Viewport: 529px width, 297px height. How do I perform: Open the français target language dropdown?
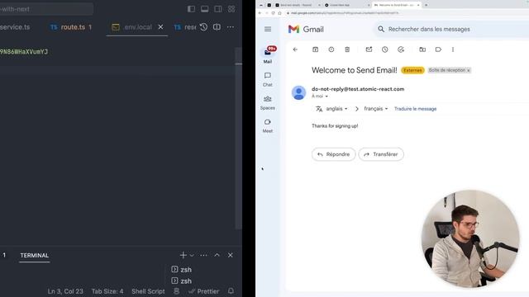tap(376, 109)
